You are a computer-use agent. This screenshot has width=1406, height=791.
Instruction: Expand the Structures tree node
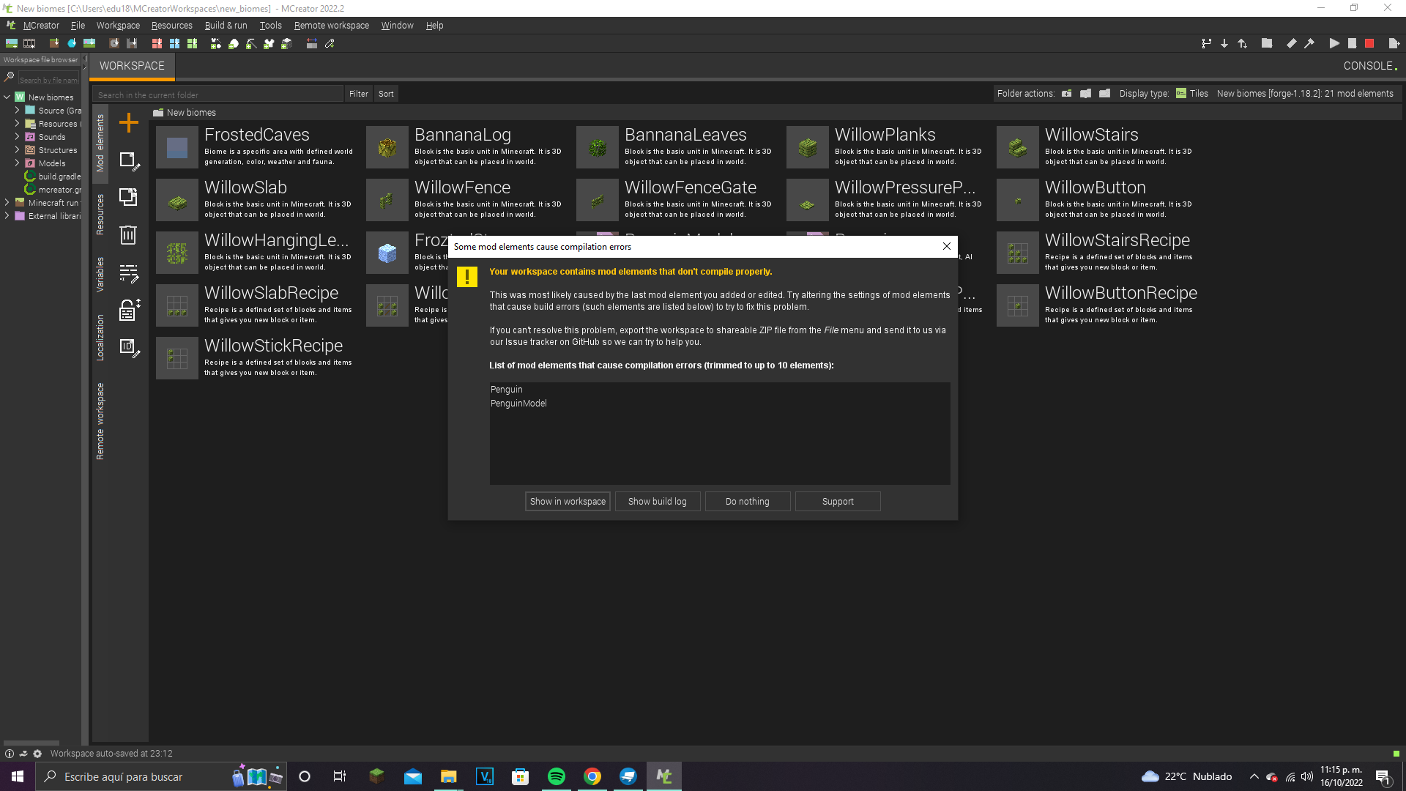coord(18,149)
